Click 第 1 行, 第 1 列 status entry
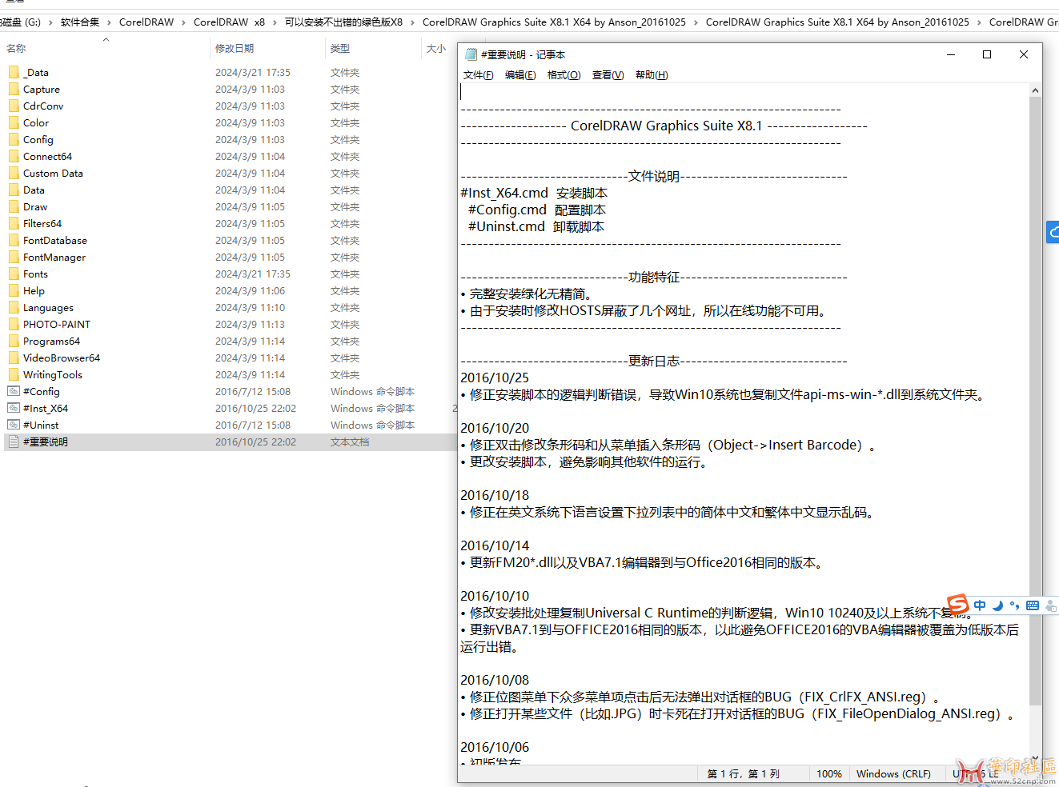The image size is (1059, 787). (x=744, y=774)
